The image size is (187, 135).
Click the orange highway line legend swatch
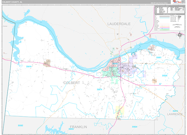(165, 26)
